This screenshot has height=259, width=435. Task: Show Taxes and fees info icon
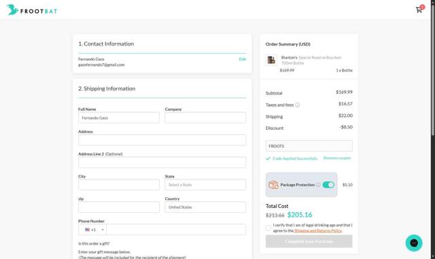click(x=297, y=105)
